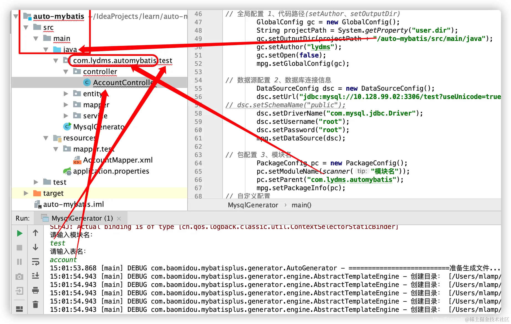Expand the mapper package
This screenshot has height=324, width=511.
click(66, 105)
